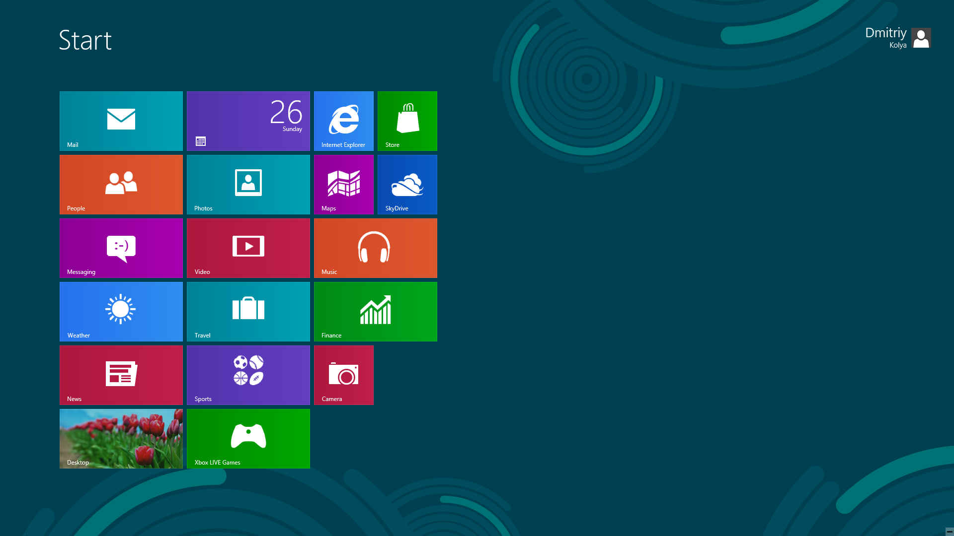Open the Finance chart tile
The height and width of the screenshot is (536, 954).
(x=376, y=312)
